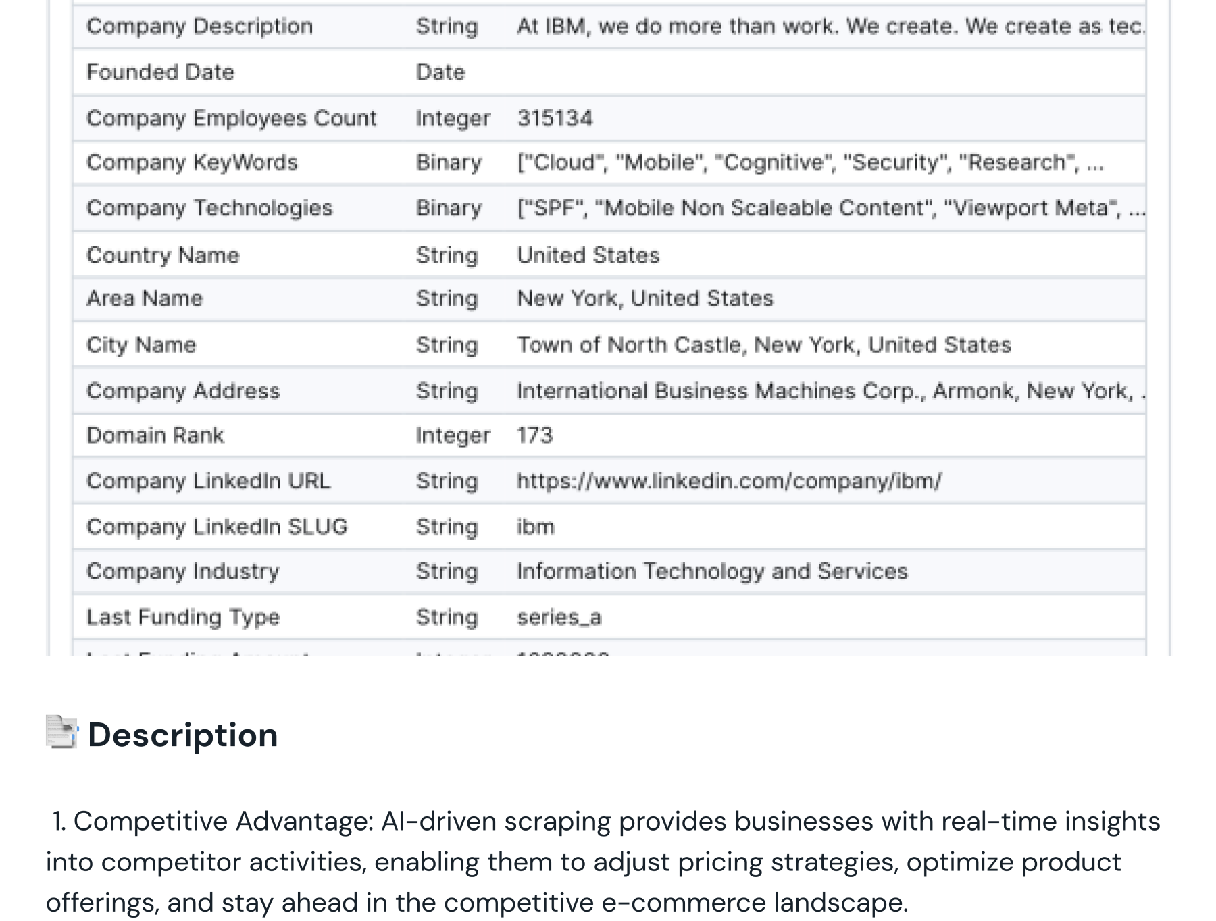The height and width of the screenshot is (921, 1216).
Task: Click the Town of North Castle value
Action: [764, 345]
